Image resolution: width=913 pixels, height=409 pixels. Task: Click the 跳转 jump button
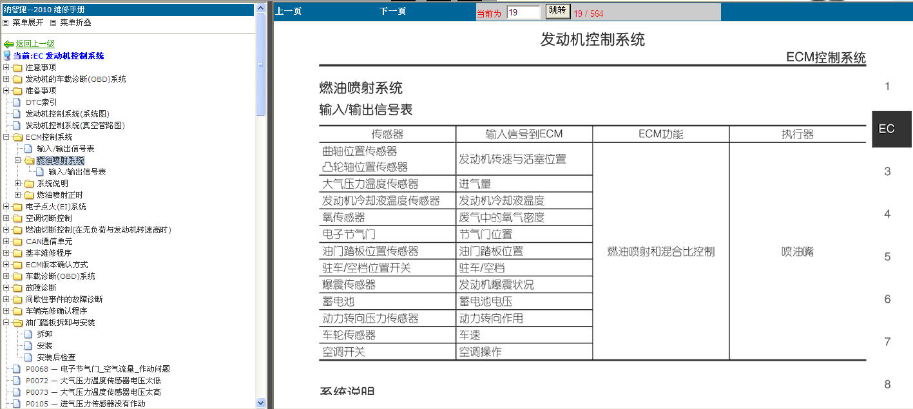(x=557, y=11)
